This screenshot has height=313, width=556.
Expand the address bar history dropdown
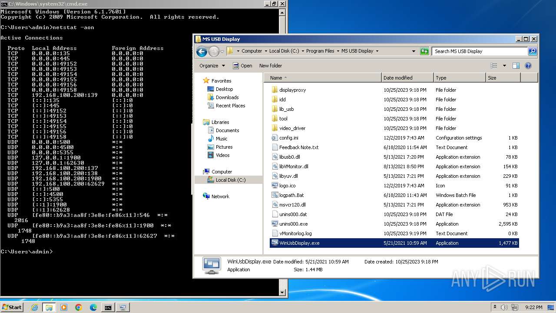[x=414, y=51]
